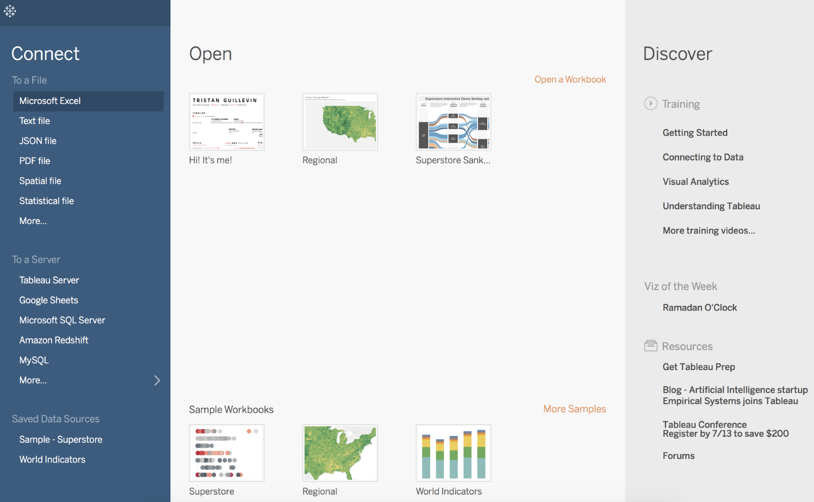Connect to a Spatial file

click(x=40, y=181)
